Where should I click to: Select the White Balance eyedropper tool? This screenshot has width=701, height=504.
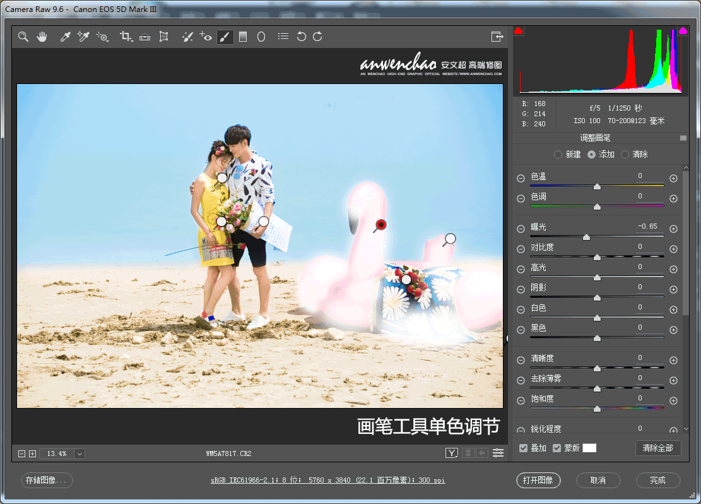(x=65, y=37)
